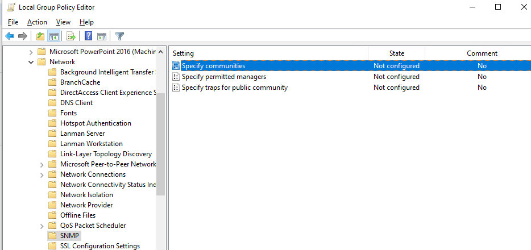The height and width of the screenshot is (250, 531).
Task: Click the Lanman Server folder icon
Action: pyautogui.click(x=52, y=134)
